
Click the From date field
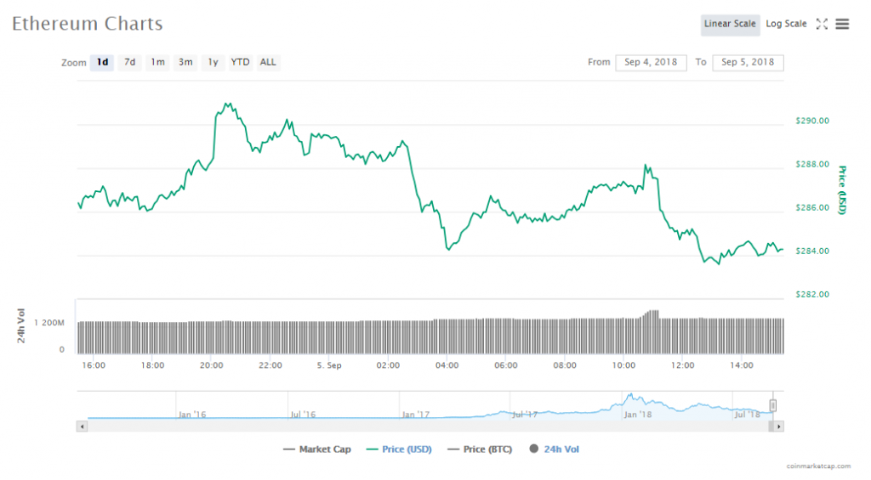[x=650, y=62]
